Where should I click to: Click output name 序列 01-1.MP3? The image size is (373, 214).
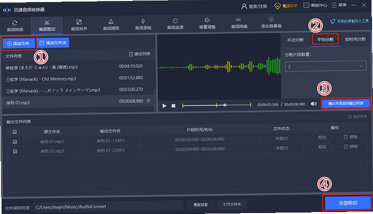point(110,141)
